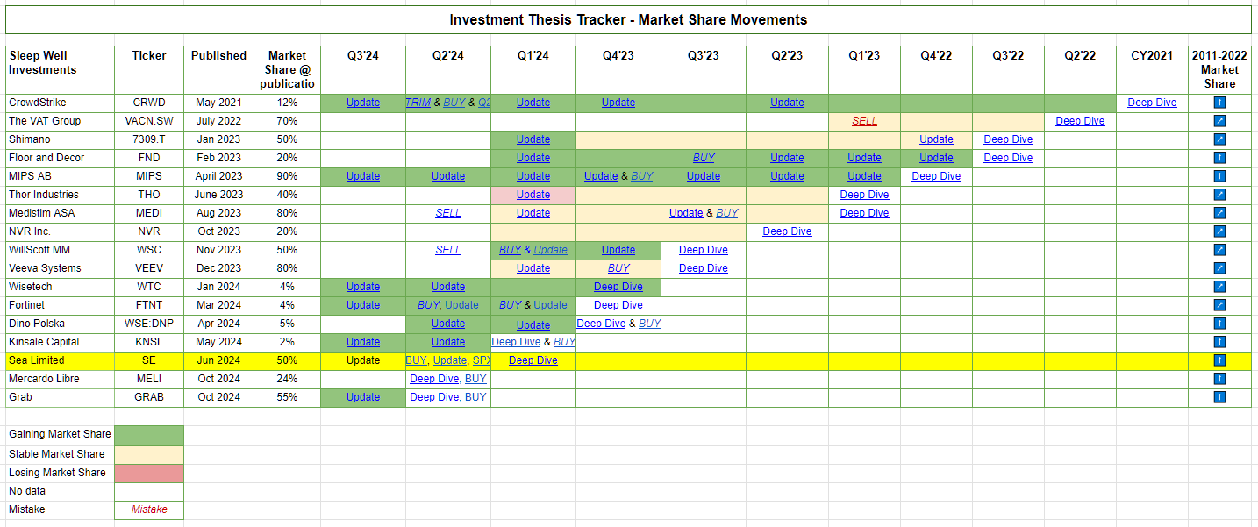Click the VAT Group SELL link
The width and height of the screenshot is (1258, 527).
(x=864, y=121)
